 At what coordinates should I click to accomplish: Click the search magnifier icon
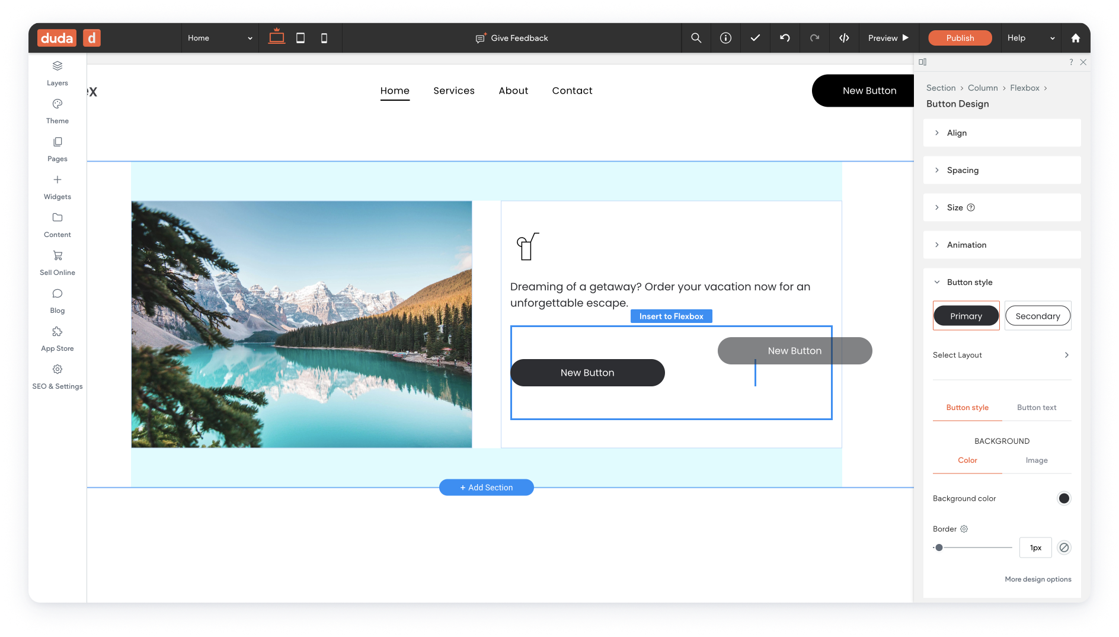tap(696, 38)
